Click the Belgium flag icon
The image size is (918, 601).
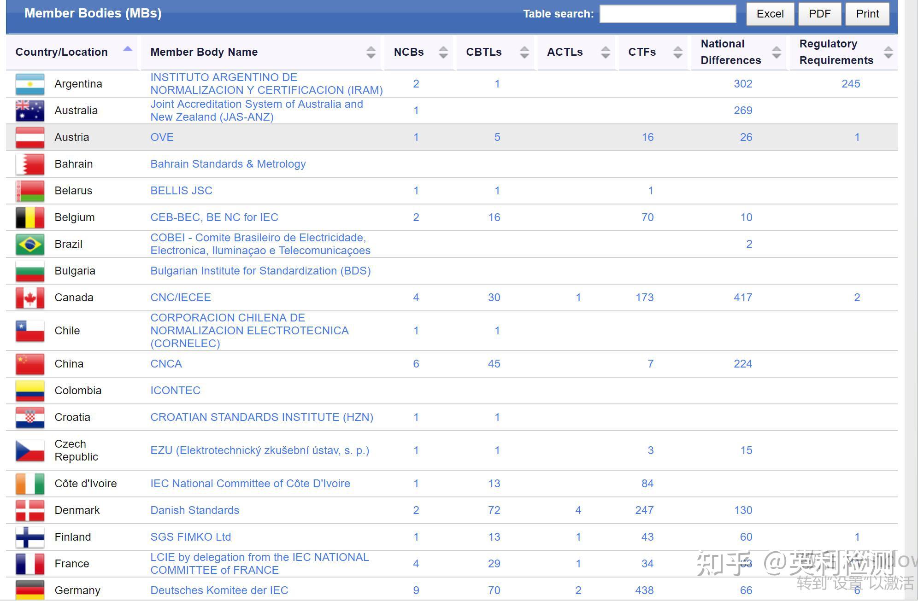coord(30,217)
